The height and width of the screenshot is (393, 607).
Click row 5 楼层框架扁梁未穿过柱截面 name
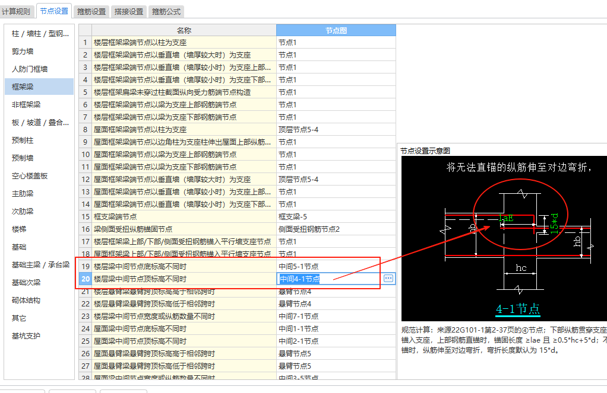click(184, 92)
